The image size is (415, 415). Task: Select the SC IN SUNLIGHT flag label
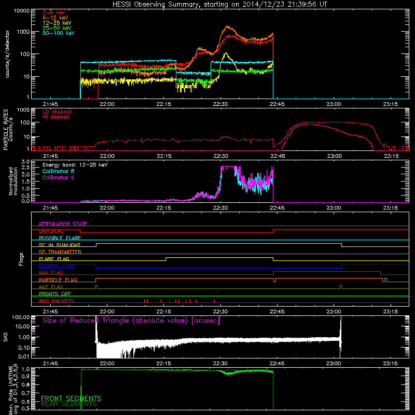coord(60,245)
